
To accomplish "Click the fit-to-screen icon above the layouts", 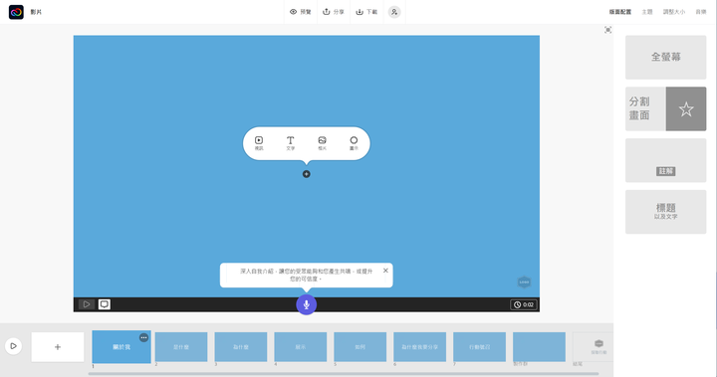I will pos(607,30).
